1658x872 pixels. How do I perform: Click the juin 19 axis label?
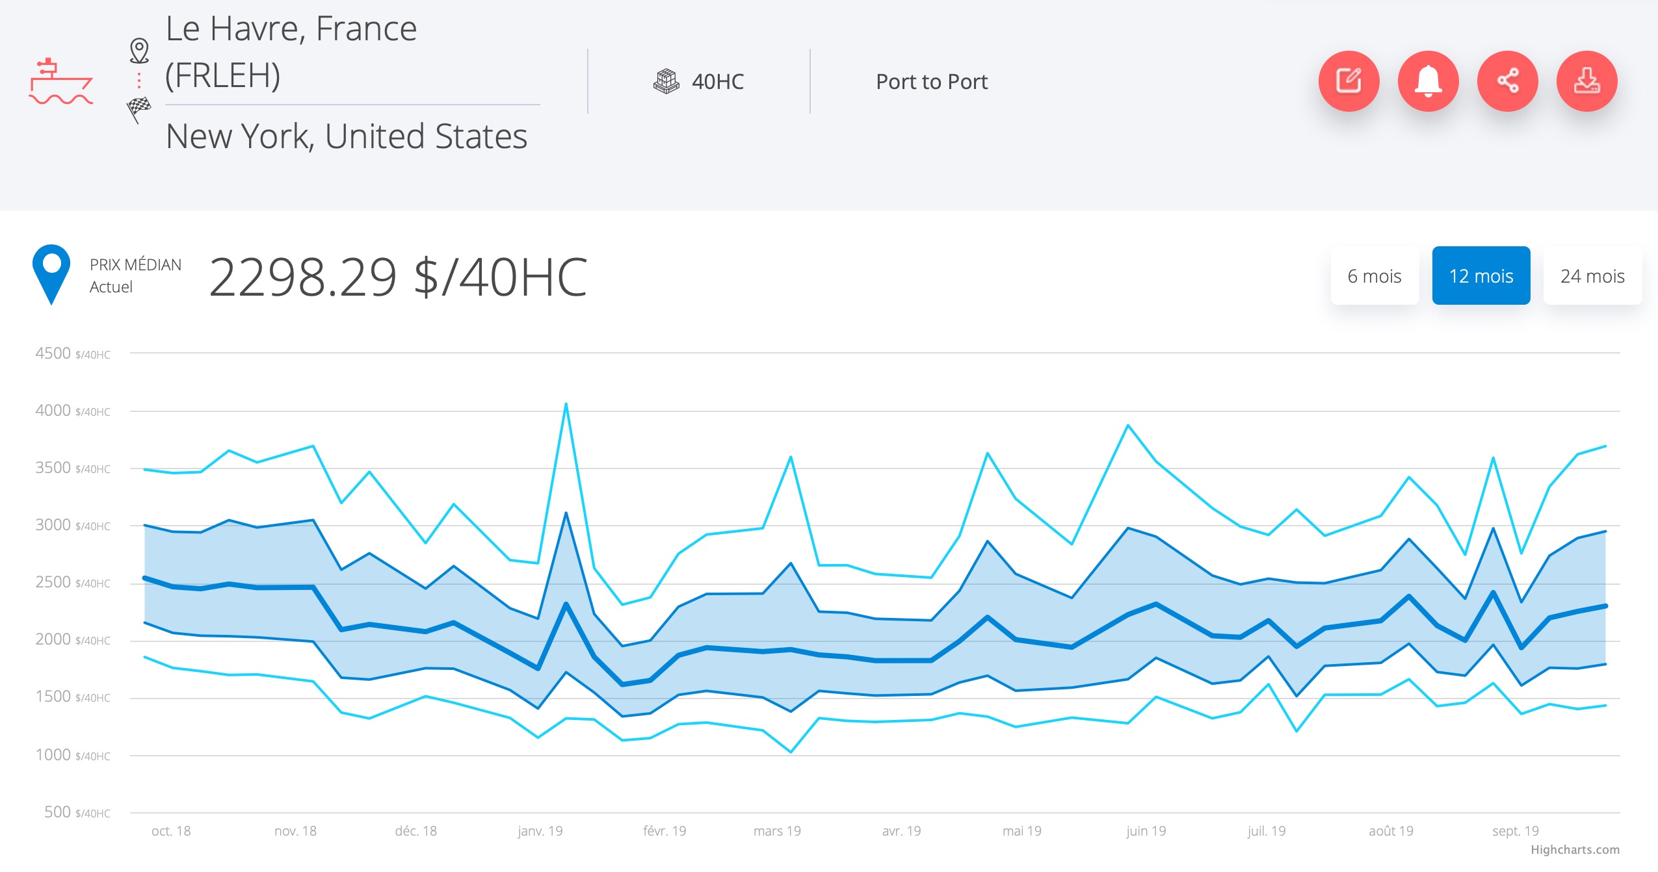[x=1146, y=830]
